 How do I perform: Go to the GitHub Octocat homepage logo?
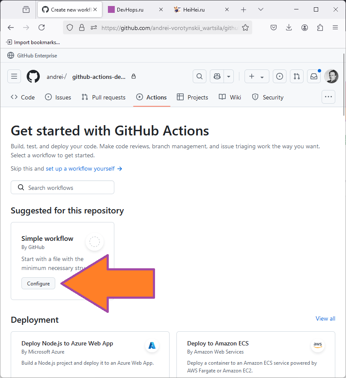33,76
